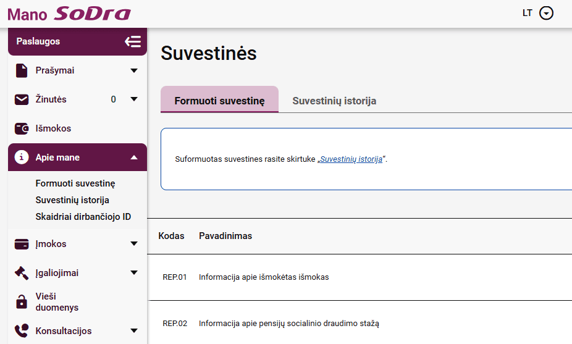Select REP.01 Informacija apie išmokėtas išmokas row

264,277
